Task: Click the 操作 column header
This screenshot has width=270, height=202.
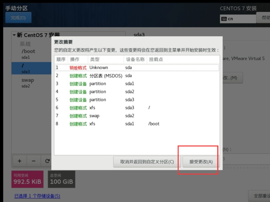Action: (x=78, y=59)
